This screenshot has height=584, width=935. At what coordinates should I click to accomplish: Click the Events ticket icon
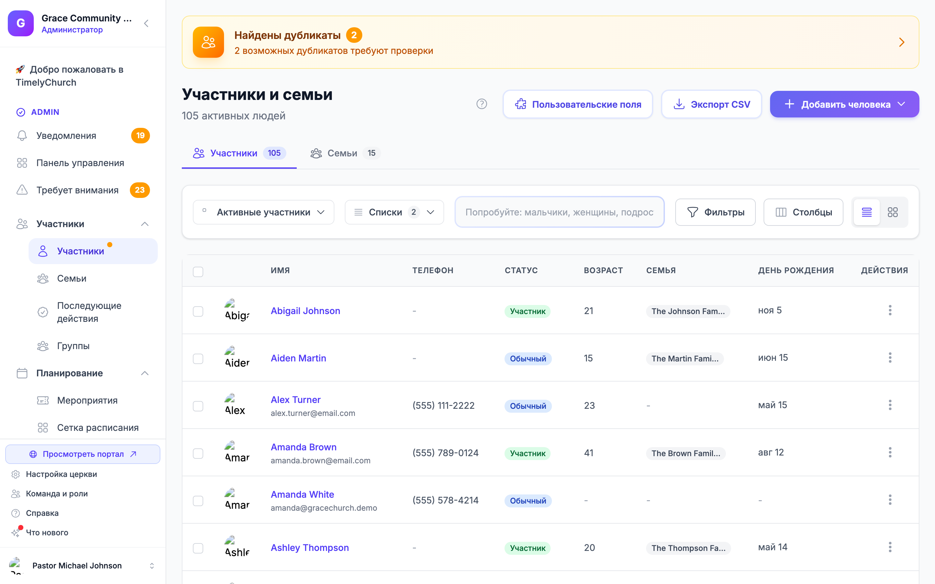point(43,401)
